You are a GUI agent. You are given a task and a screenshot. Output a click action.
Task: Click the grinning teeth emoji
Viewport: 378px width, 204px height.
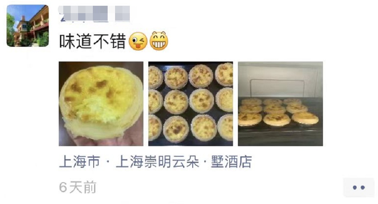click(159, 41)
